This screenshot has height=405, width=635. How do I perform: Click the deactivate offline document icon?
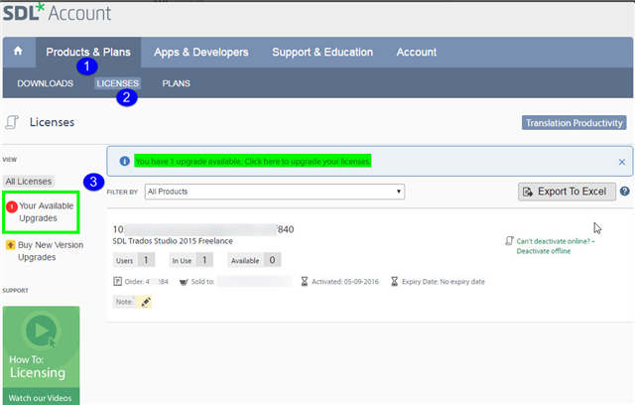[x=509, y=240]
